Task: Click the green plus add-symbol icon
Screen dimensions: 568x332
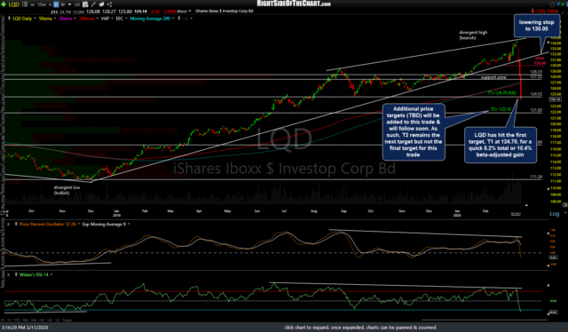Action: pos(4,4)
